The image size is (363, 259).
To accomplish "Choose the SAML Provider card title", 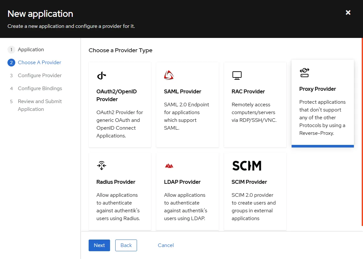I will (x=182, y=91).
